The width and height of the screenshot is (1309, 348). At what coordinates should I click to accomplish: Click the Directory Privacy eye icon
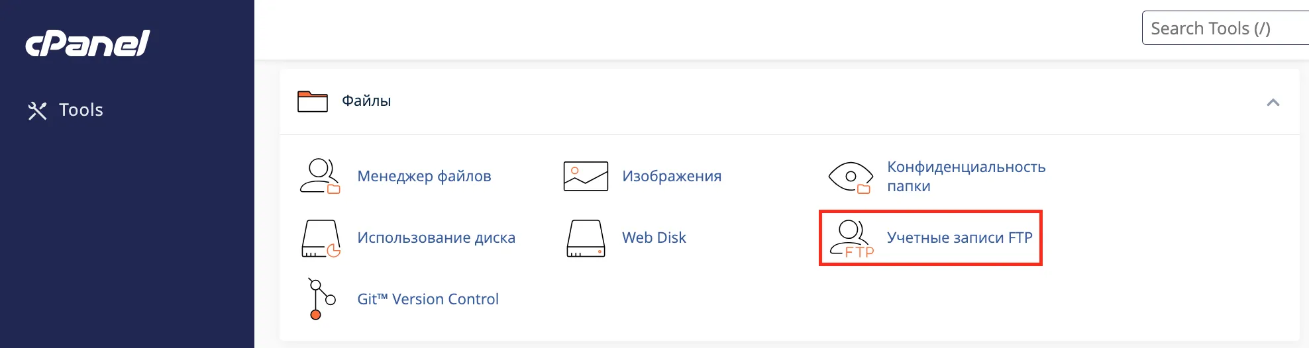coord(851,177)
